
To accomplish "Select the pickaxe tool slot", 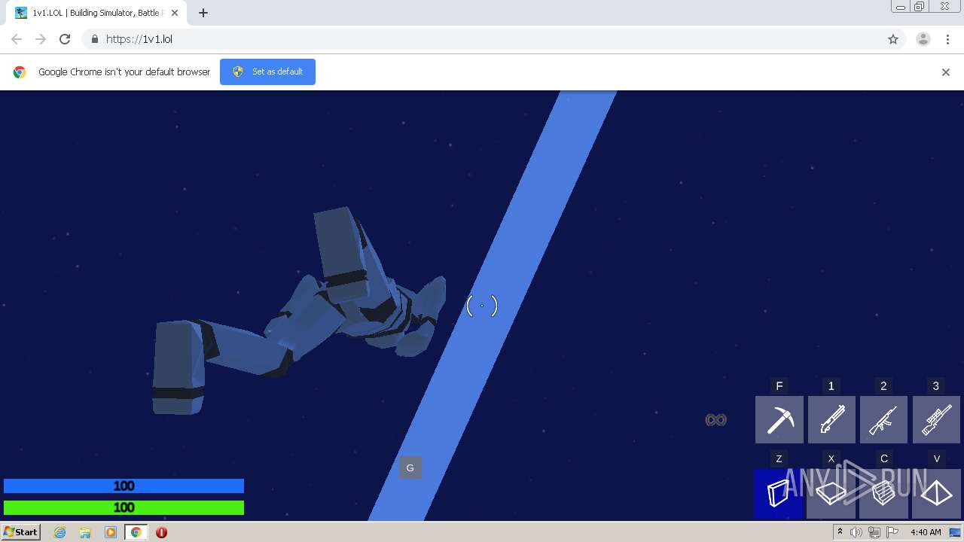I will [779, 419].
